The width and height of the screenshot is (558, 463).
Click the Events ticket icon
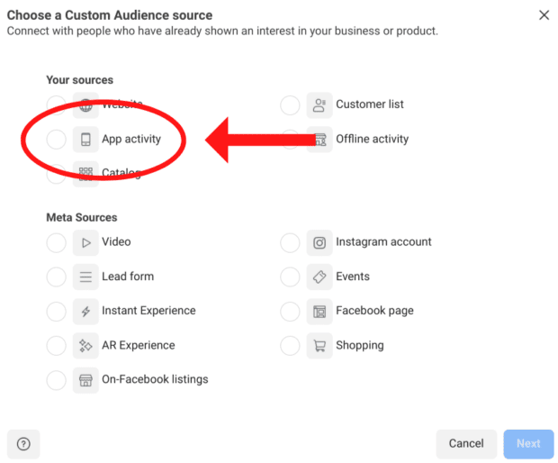click(319, 277)
